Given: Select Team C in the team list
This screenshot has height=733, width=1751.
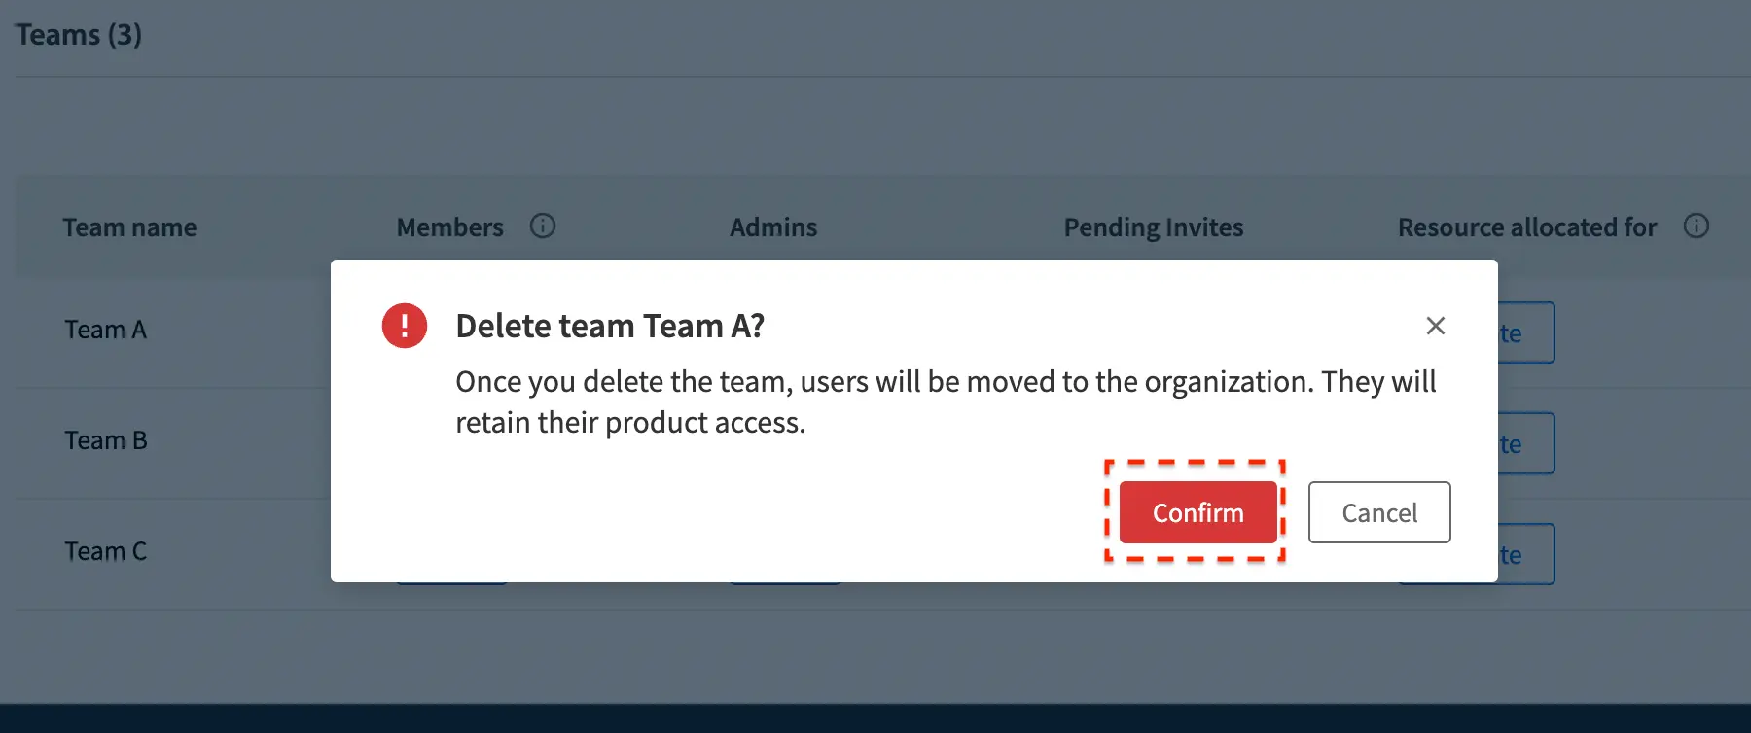Looking at the screenshot, I should (x=106, y=552).
